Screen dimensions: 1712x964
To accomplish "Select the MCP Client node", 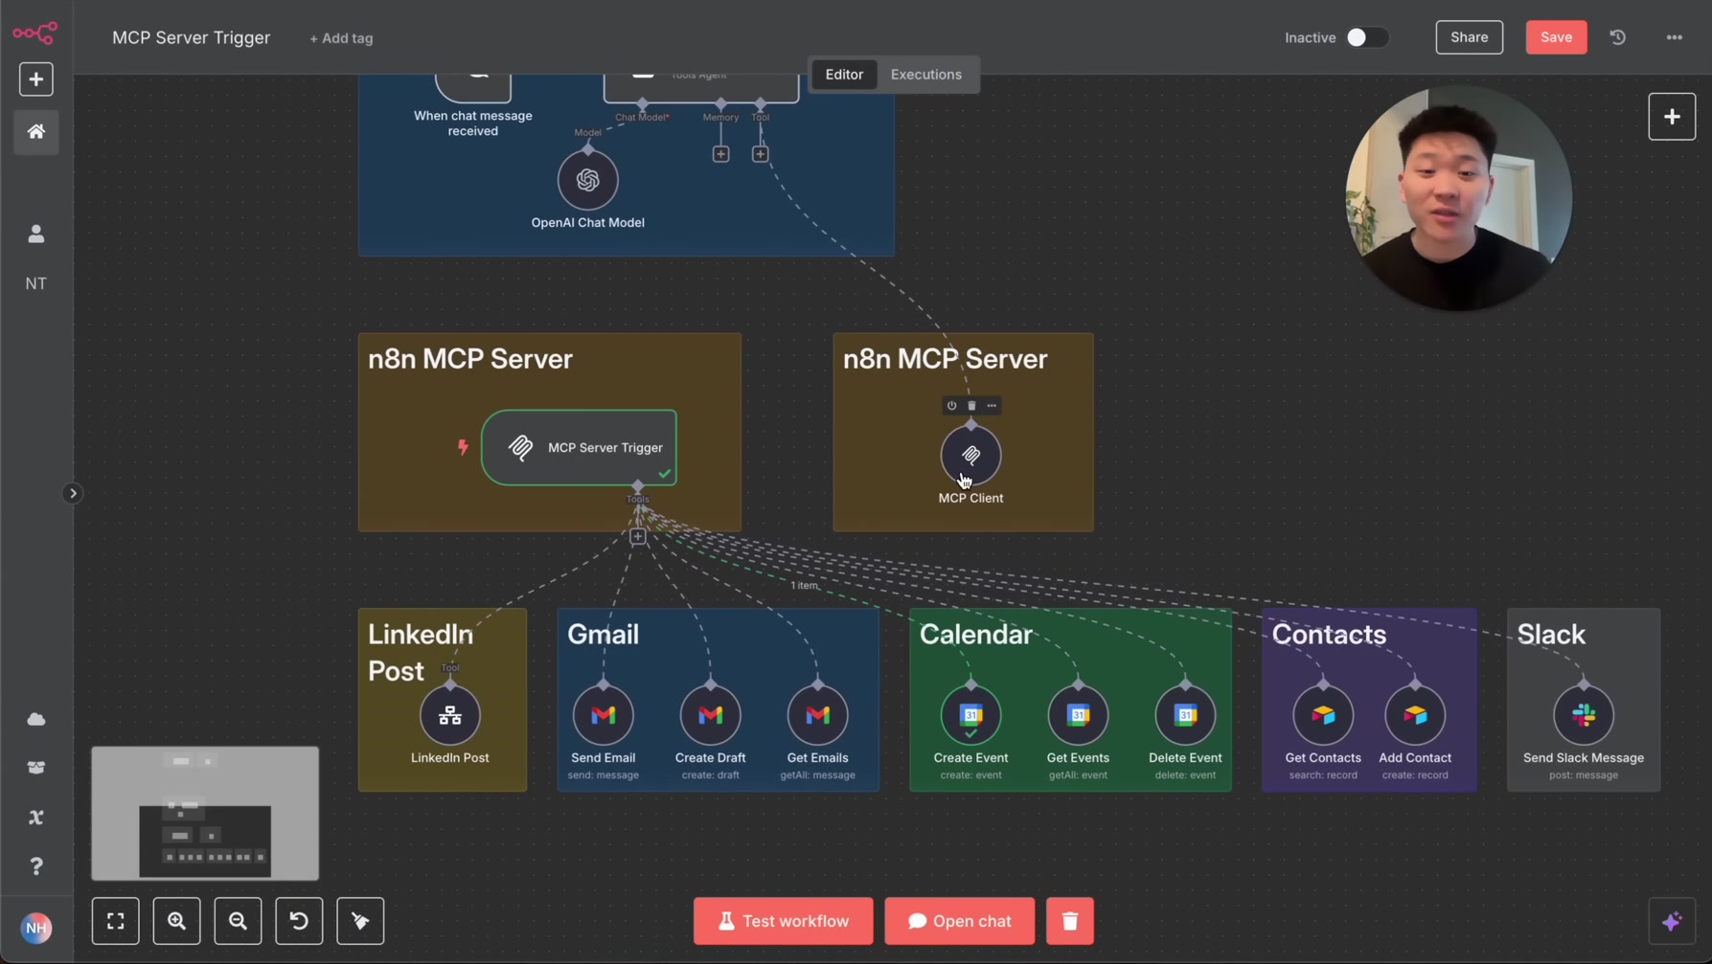I will [970, 455].
